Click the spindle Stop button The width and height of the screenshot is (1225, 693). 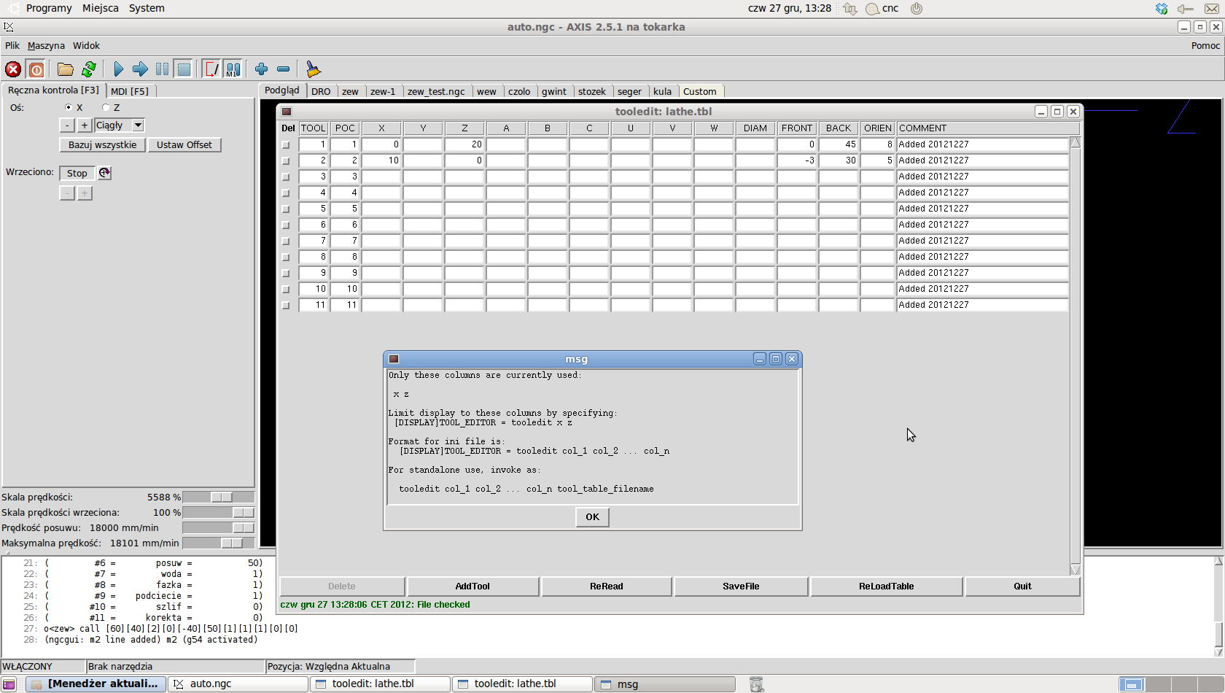(x=77, y=173)
